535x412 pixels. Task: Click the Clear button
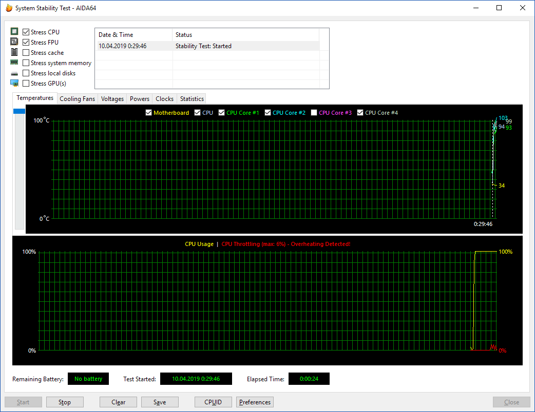(118, 402)
